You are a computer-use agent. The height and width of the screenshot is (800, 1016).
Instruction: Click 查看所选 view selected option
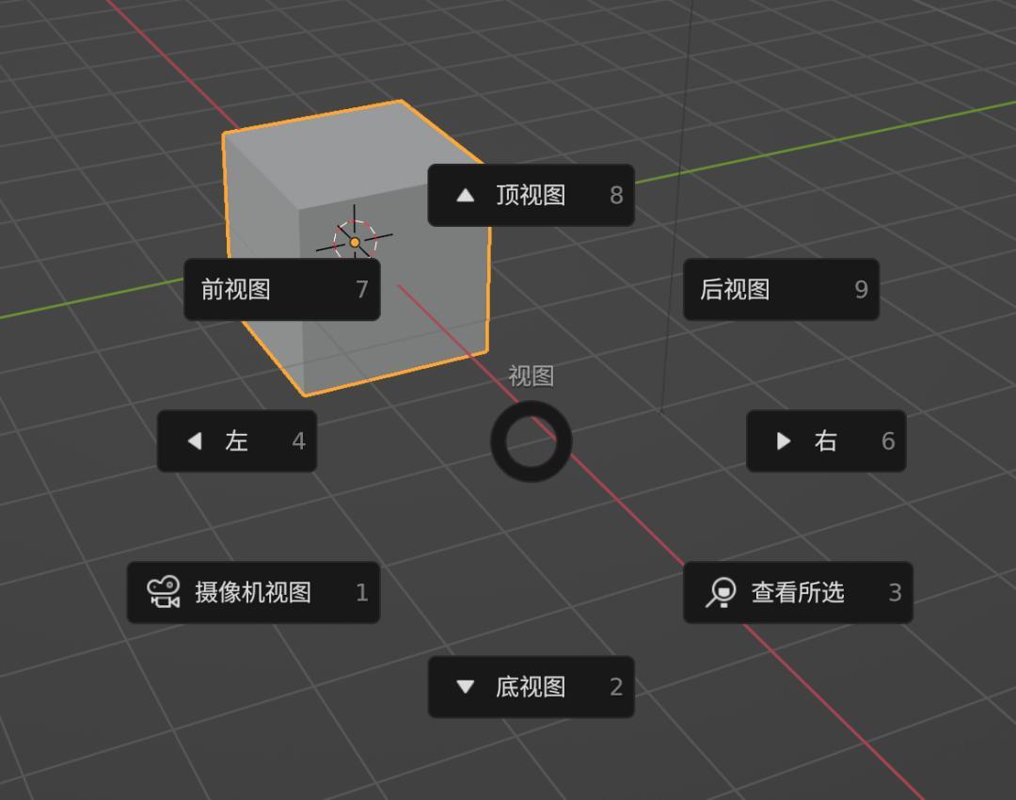[x=798, y=593]
